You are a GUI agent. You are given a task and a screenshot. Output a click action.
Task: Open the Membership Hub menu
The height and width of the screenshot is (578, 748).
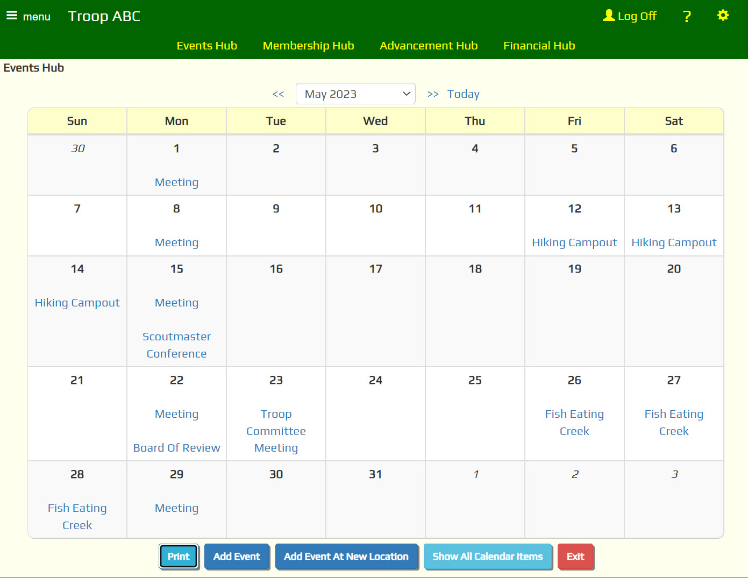click(308, 46)
